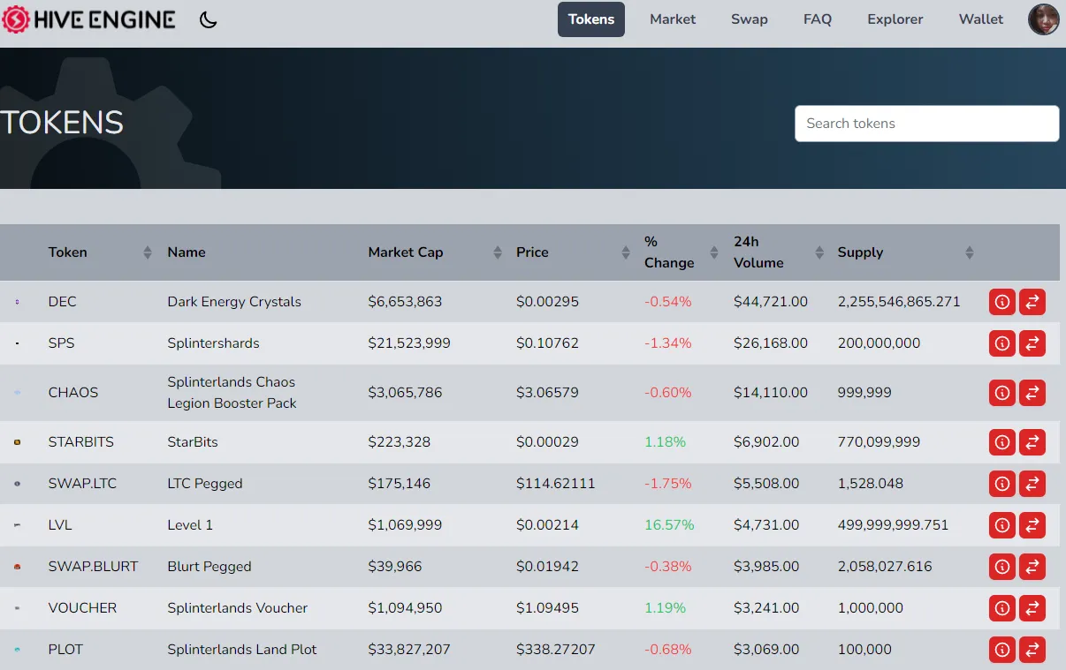
Task: Click the $44,721.00 volume value
Action: 771,302
